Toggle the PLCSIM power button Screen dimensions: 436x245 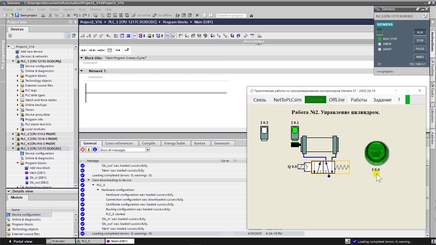click(x=379, y=32)
